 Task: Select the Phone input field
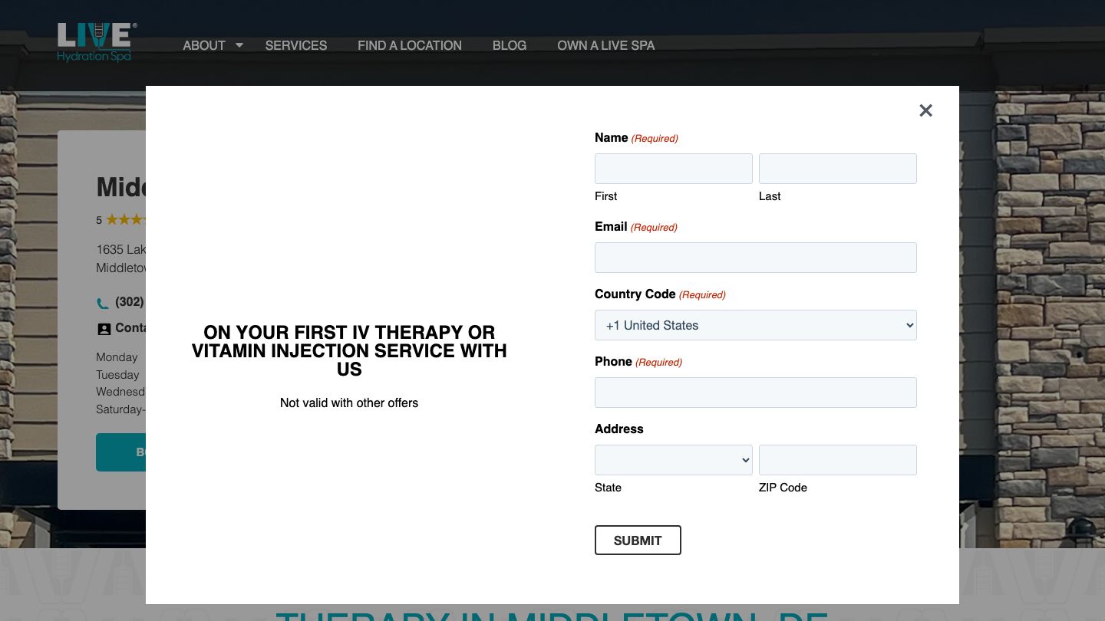point(755,393)
